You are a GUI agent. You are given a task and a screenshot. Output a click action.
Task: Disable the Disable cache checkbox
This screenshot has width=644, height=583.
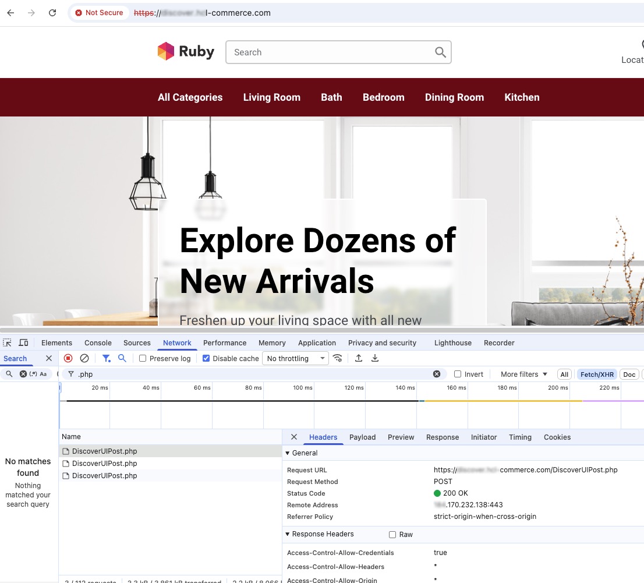[x=206, y=358]
